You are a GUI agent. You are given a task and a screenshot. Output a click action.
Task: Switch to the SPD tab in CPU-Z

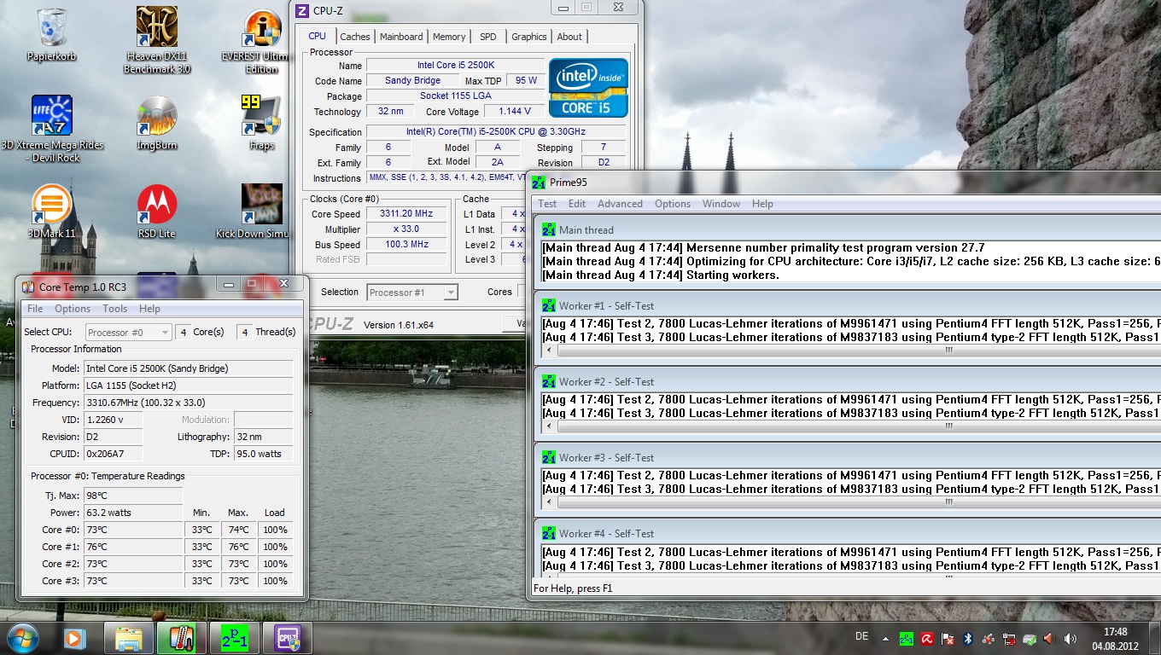488,37
